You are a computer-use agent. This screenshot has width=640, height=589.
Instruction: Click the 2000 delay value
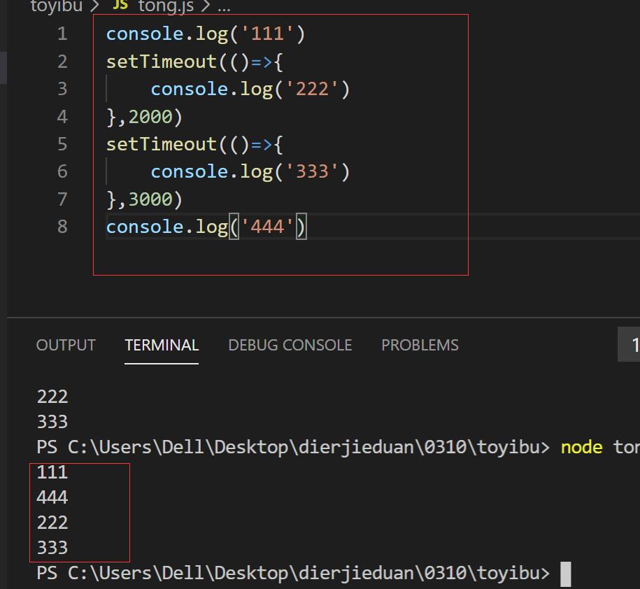(x=150, y=117)
